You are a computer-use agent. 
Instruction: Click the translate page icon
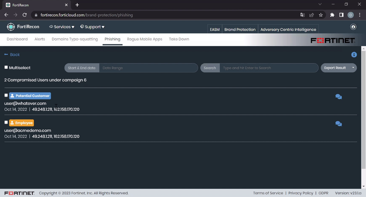coord(302,15)
